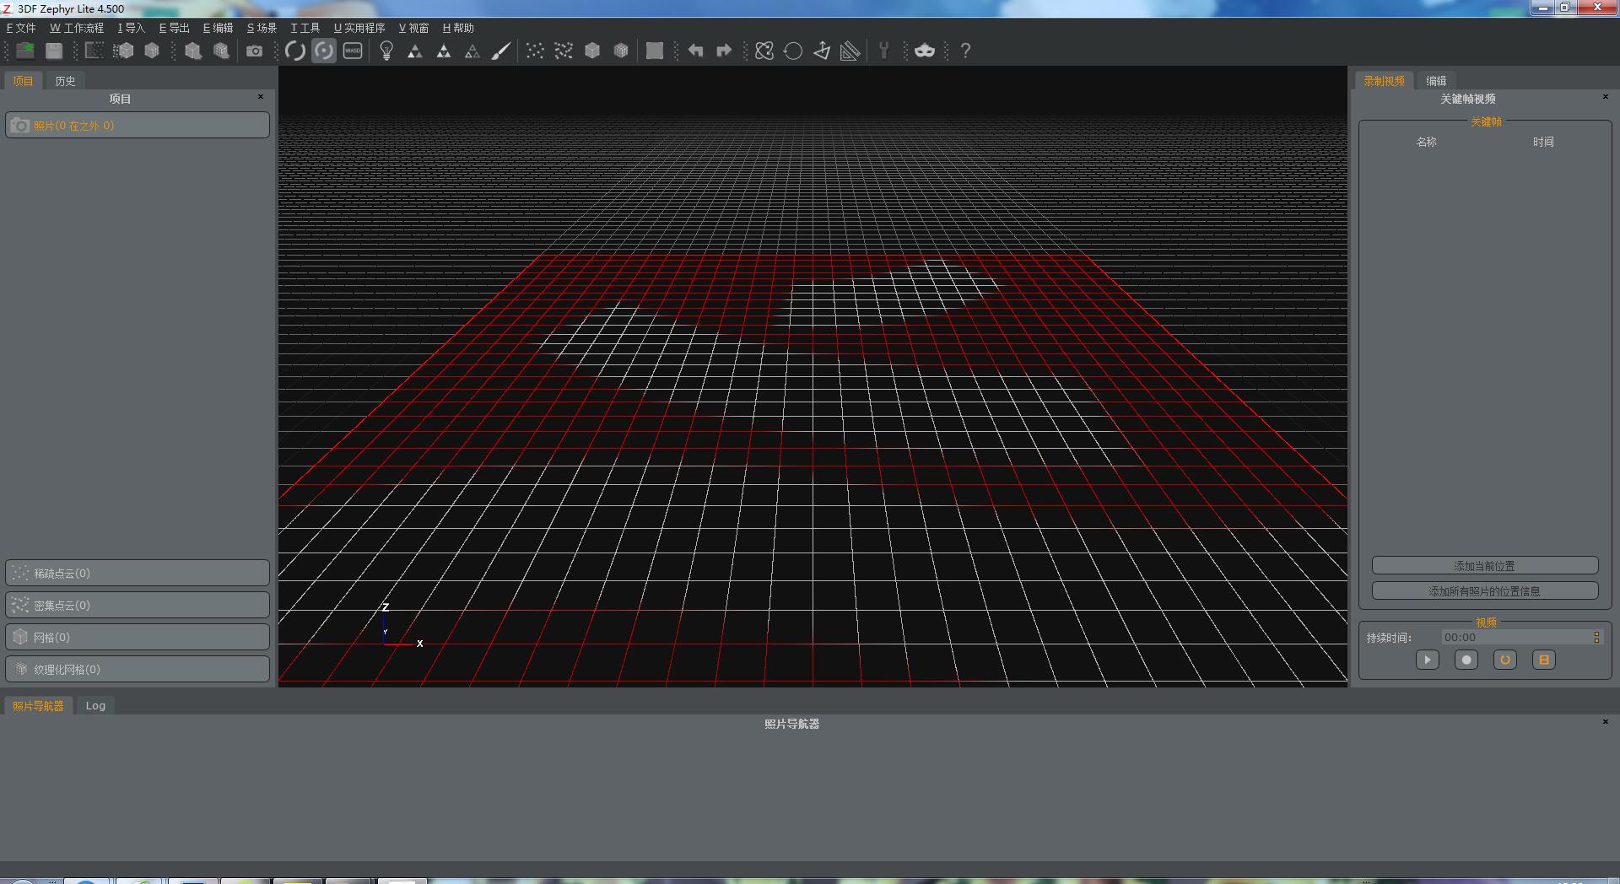1620x884 pixels.
Task: Click the light bulb lighting icon
Action: coord(386,51)
